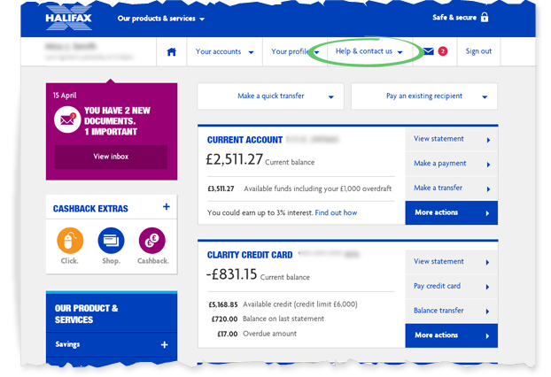551x377 pixels.
Task: Open Our products & services menu
Action: (161, 19)
